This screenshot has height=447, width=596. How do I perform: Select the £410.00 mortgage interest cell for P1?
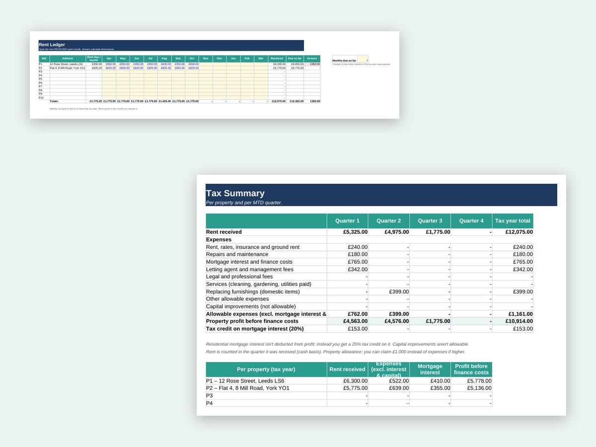pyautogui.click(x=430, y=381)
